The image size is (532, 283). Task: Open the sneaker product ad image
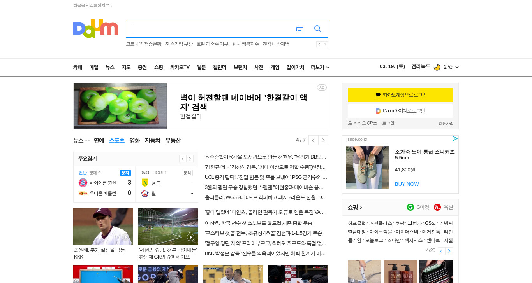pos(367,167)
